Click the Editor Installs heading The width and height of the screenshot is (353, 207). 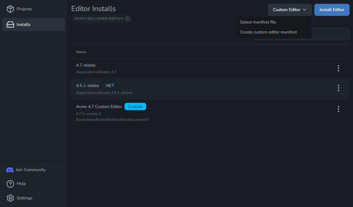(x=93, y=9)
